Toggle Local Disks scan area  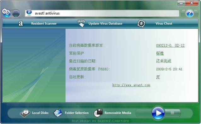click(40, 113)
